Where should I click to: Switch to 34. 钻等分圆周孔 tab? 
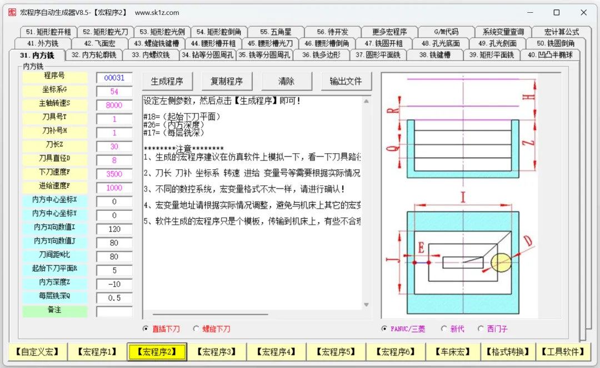pyautogui.click(x=208, y=55)
